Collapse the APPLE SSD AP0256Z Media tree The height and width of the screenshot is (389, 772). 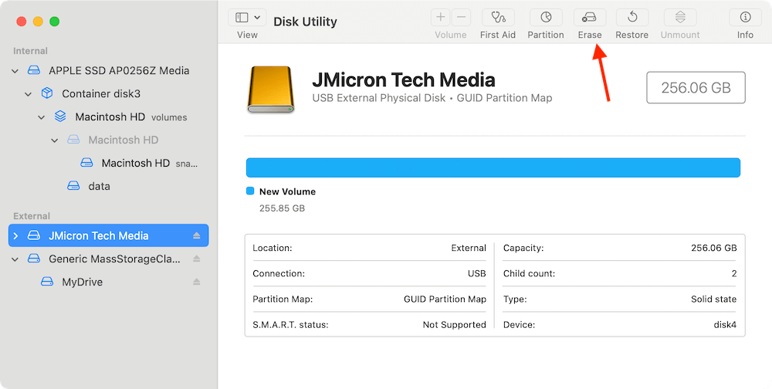[x=15, y=70]
